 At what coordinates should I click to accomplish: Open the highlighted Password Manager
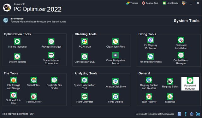pos(190,84)
